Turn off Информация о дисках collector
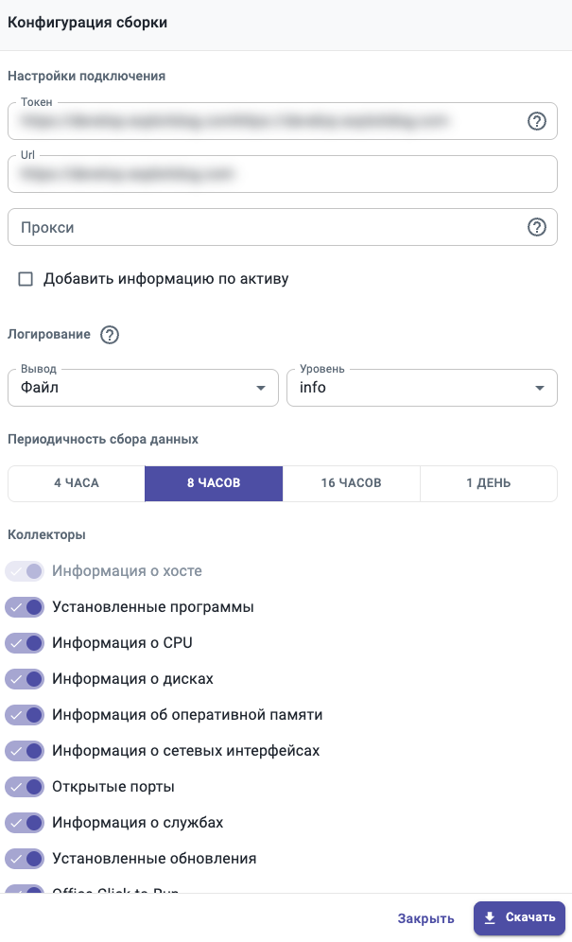This screenshot has width=572, height=942. pyautogui.click(x=26, y=679)
